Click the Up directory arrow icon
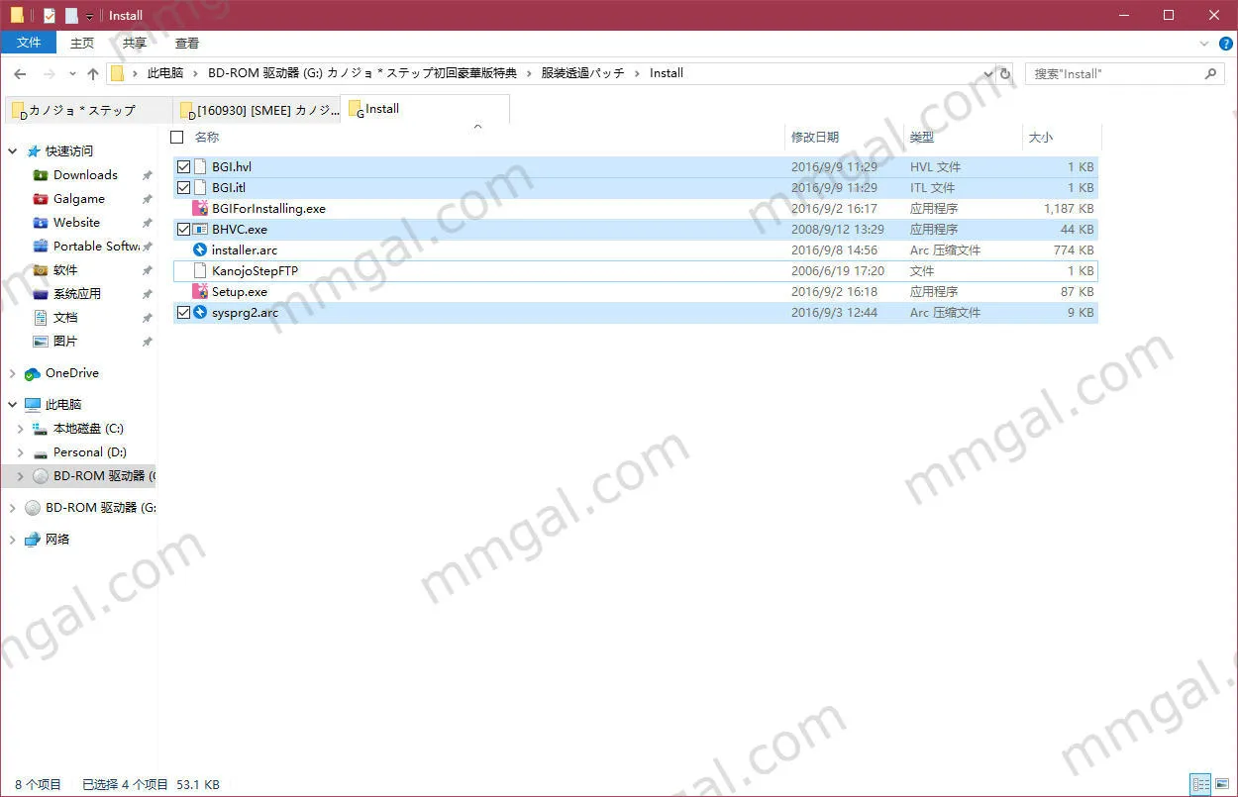1238x797 pixels. [93, 73]
